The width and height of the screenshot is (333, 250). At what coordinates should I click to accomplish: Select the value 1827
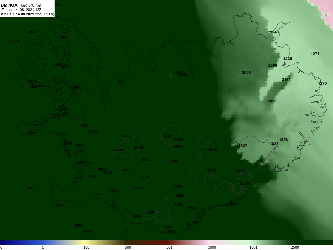coord(243,146)
